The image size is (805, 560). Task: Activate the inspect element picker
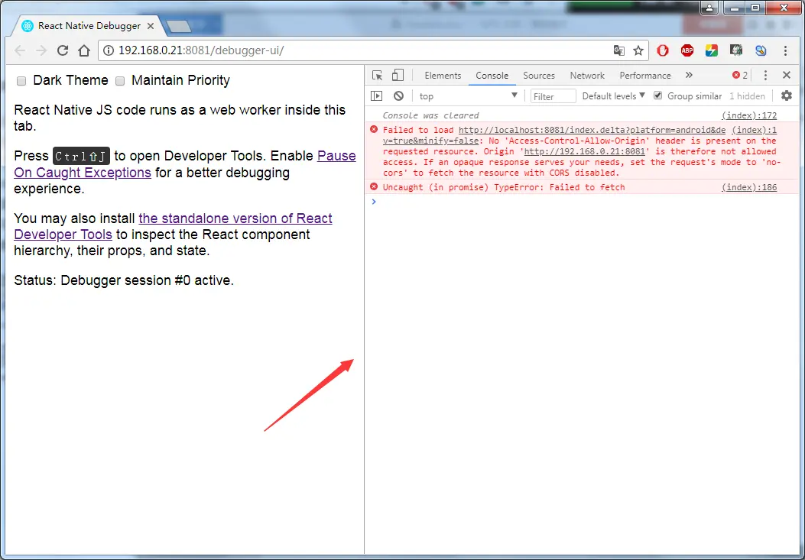378,76
